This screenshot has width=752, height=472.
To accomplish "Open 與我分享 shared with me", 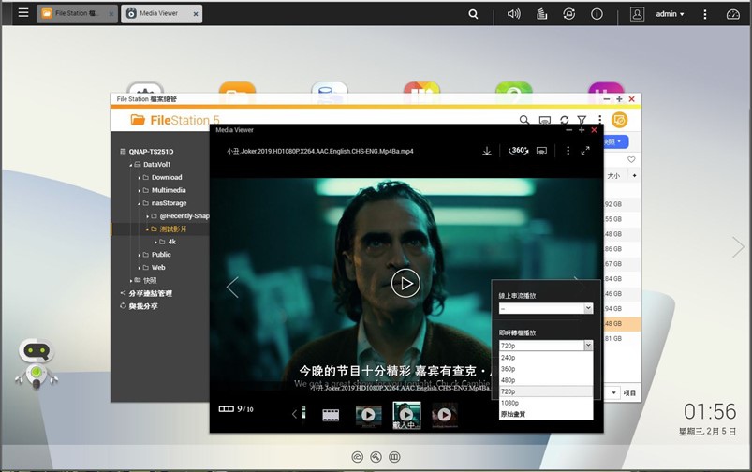I will click(143, 306).
